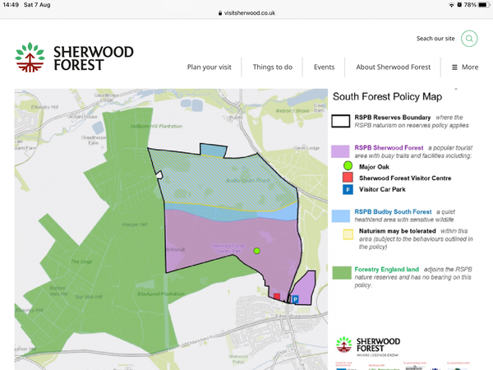Tap the Wi-Fi status icon
The image size is (493, 370).
click(451, 5)
